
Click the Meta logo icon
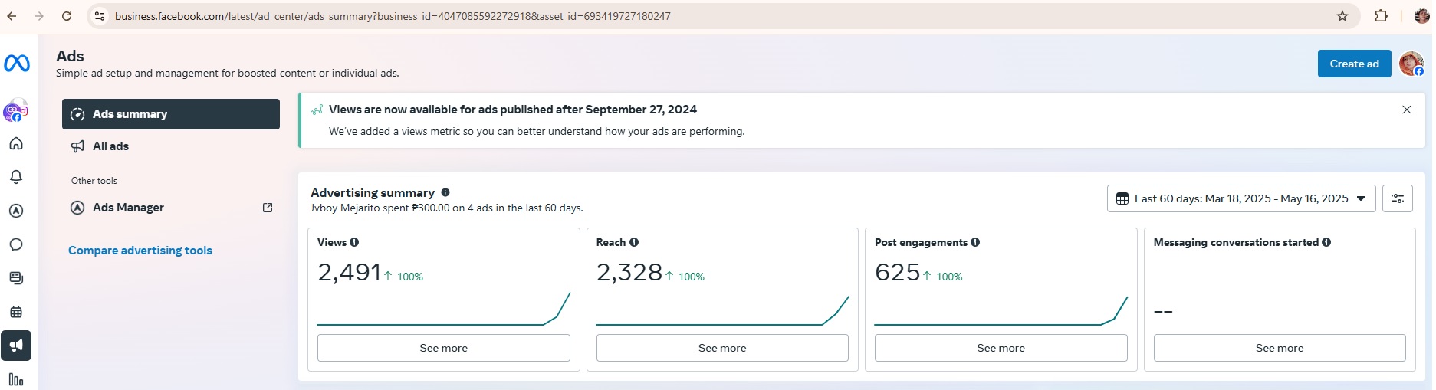pos(17,64)
